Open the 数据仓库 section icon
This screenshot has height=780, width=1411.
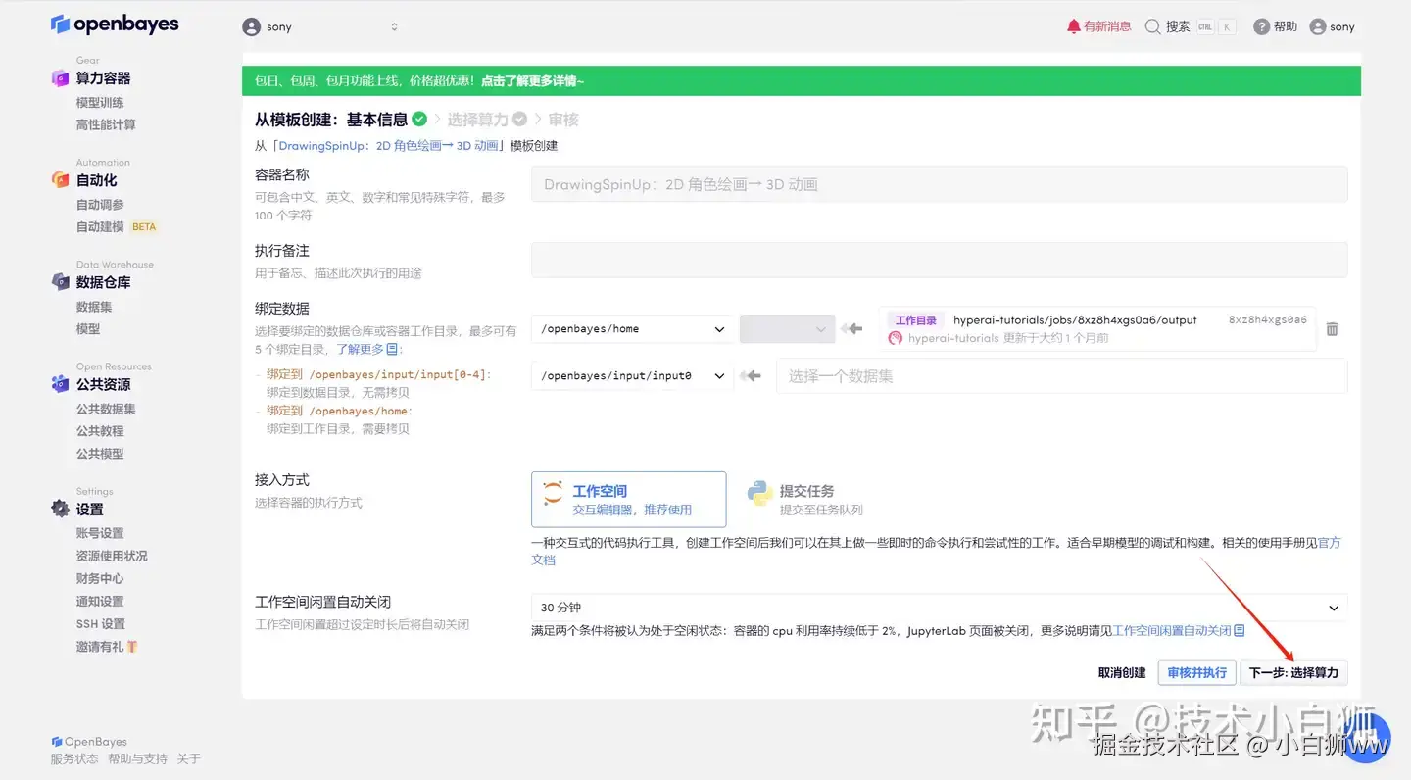click(60, 282)
